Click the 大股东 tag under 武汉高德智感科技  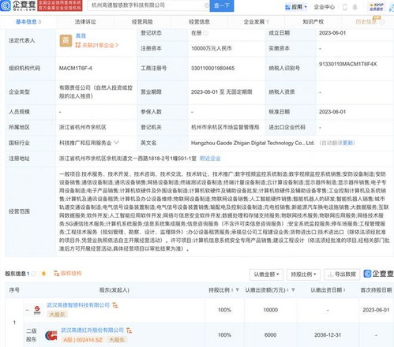coord(57,315)
